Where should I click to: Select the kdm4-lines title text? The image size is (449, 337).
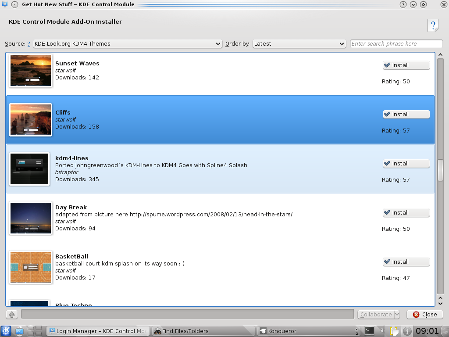click(x=72, y=158)
